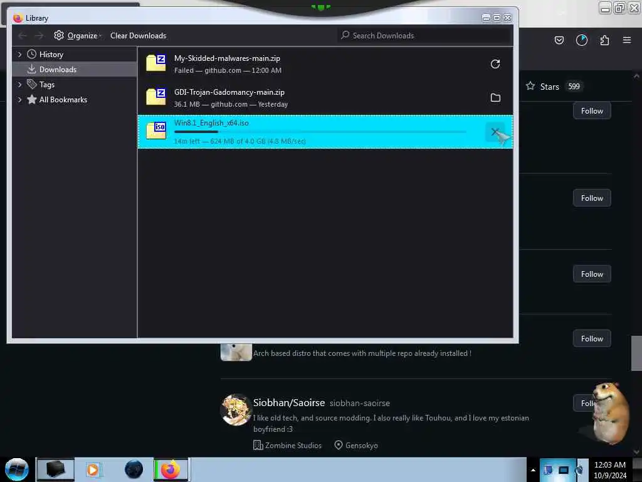Click the Gensokyo location text

point(362,446)
